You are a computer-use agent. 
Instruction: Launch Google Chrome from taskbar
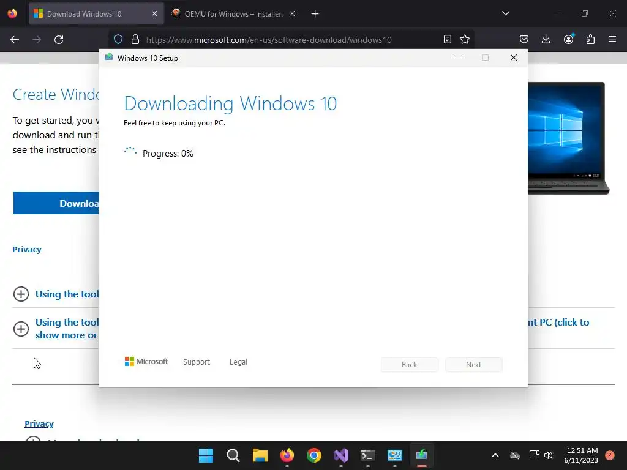[x=314, y=455]
